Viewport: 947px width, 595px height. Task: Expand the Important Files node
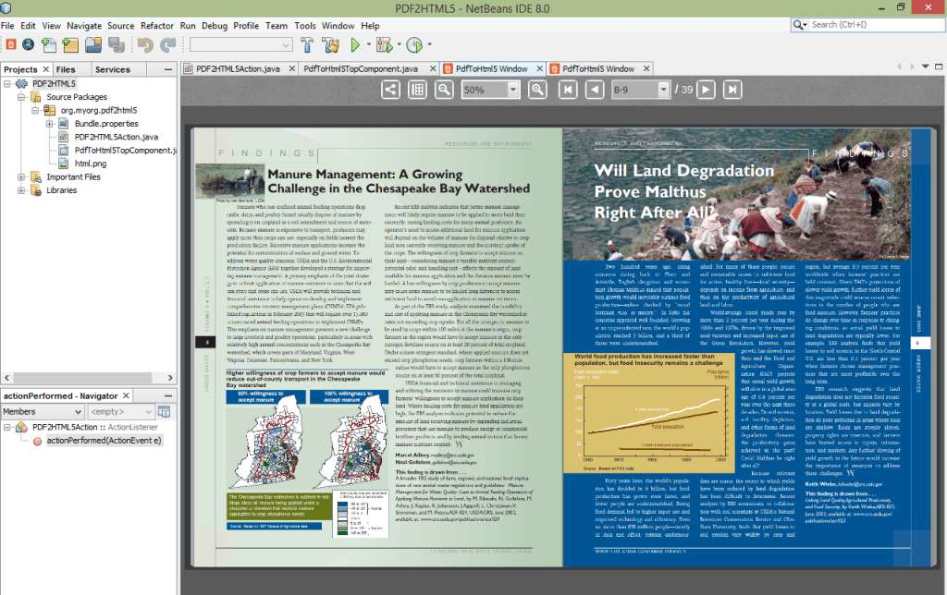click(21, 176)
